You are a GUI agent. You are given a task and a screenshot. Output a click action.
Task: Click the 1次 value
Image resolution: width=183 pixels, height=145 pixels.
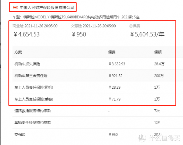[157, 123]
